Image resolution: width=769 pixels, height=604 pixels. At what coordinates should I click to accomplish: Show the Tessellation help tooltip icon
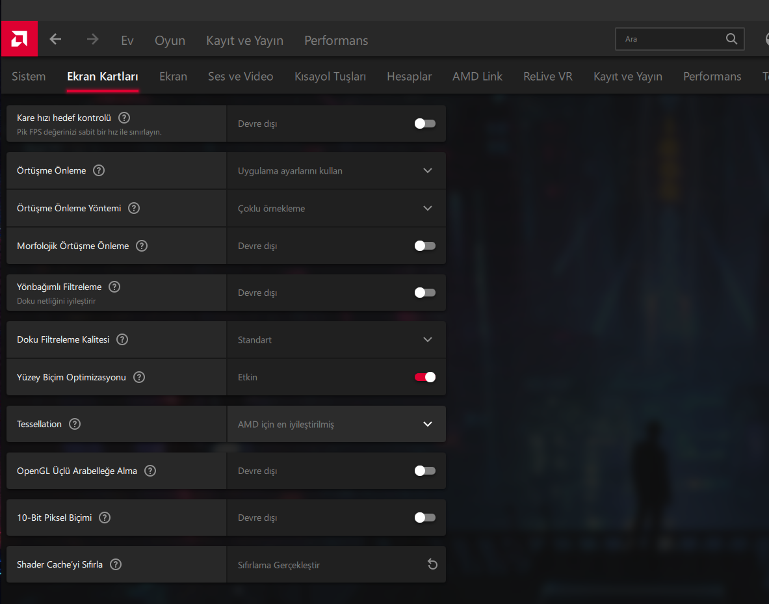pos(75,424)
